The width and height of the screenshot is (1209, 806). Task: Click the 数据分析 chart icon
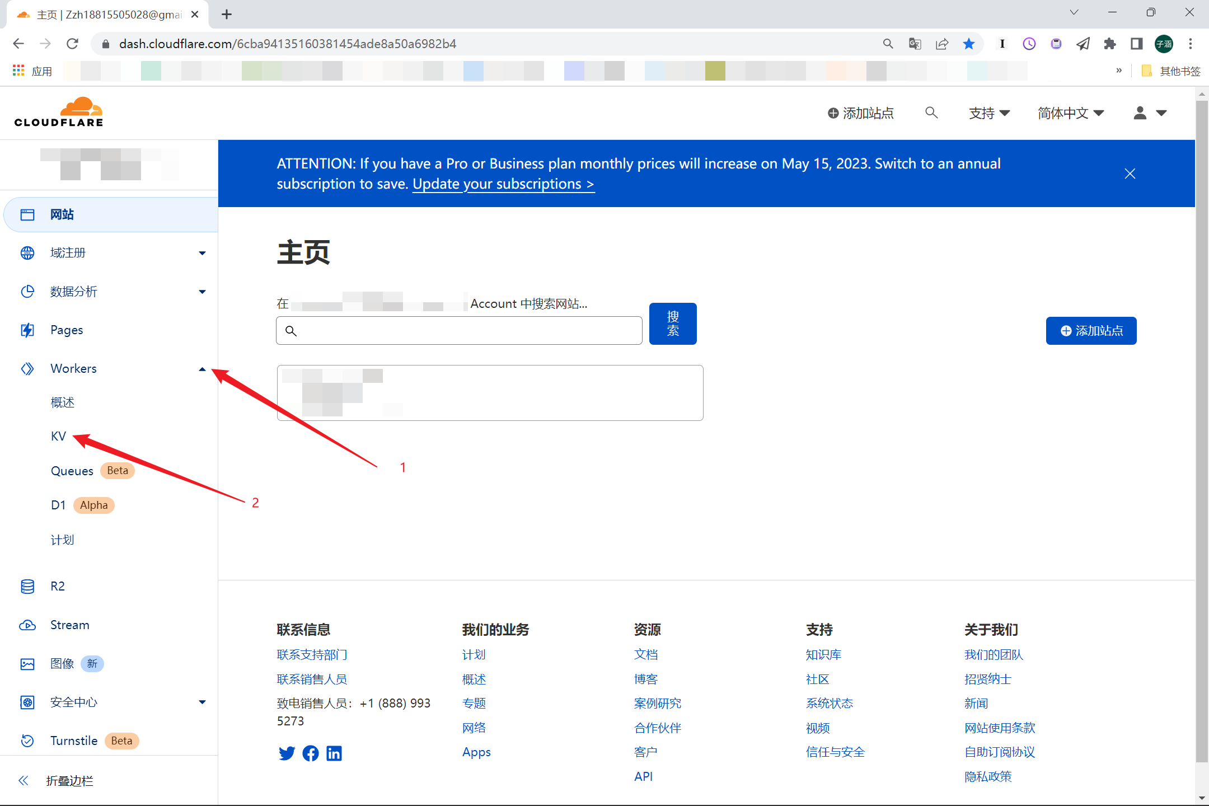(x=27, y=292)
